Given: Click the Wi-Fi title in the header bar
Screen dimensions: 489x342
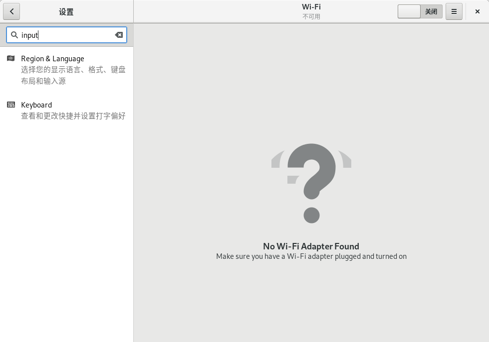Looking at the screenshot, I should (311, 7).
